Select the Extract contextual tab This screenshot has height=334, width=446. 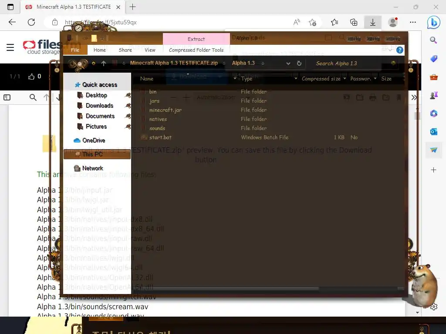196,39
